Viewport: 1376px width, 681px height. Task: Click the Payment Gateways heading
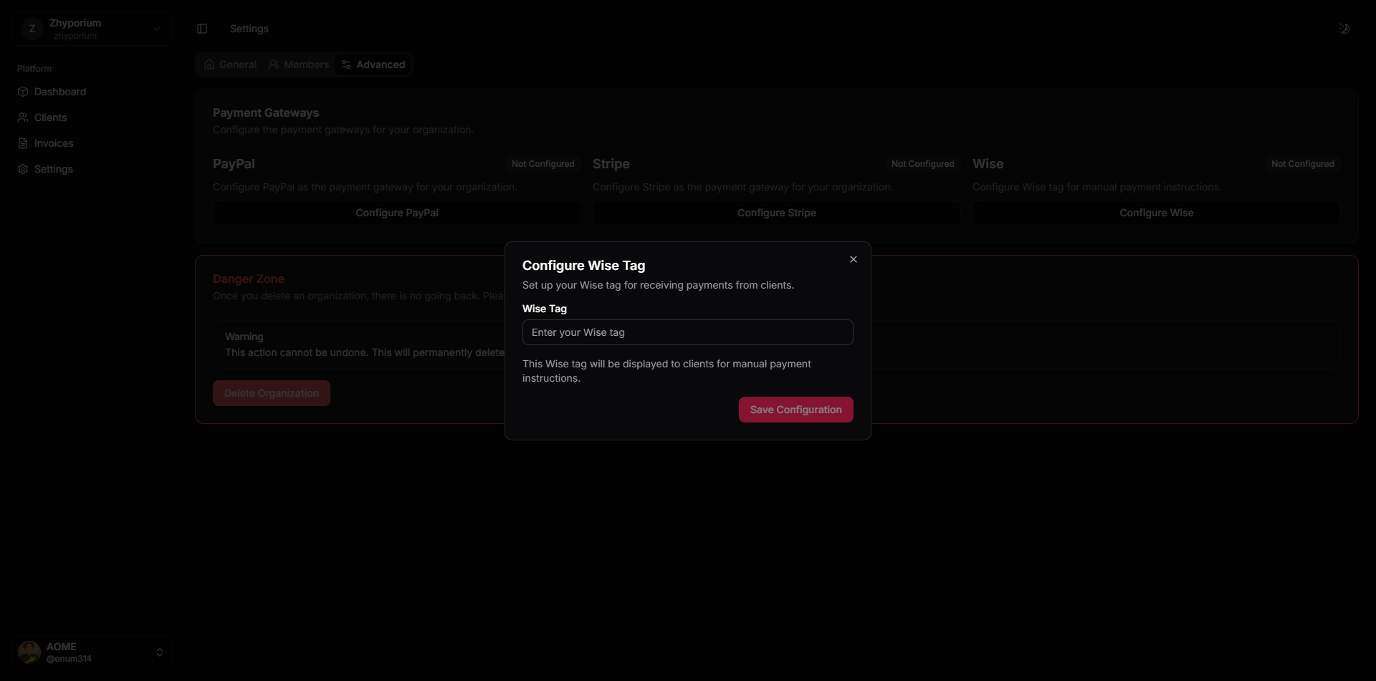[x=266, y=112]
